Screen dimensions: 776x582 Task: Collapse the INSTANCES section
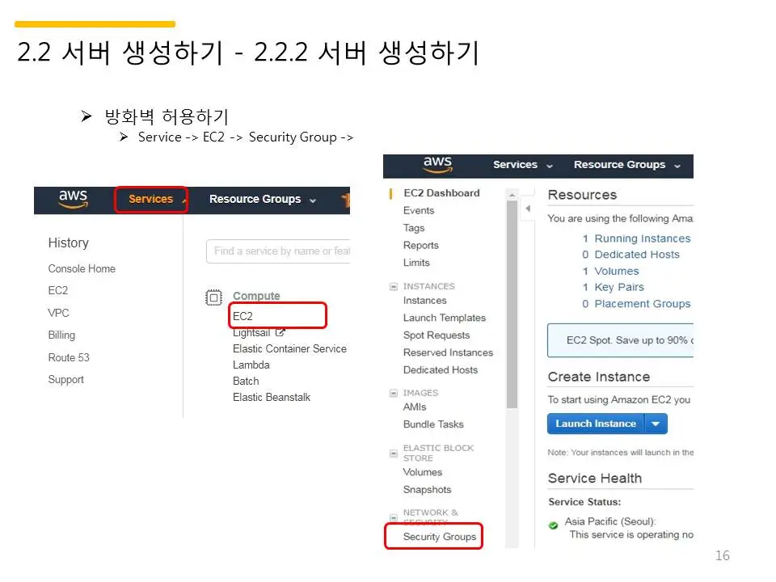(394, 286)
